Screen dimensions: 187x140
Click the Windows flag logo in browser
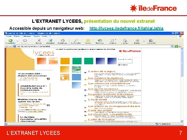pos(180,36)
